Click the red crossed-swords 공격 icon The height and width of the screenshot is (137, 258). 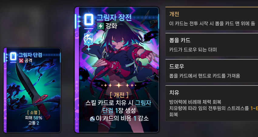tap(21, 61)
